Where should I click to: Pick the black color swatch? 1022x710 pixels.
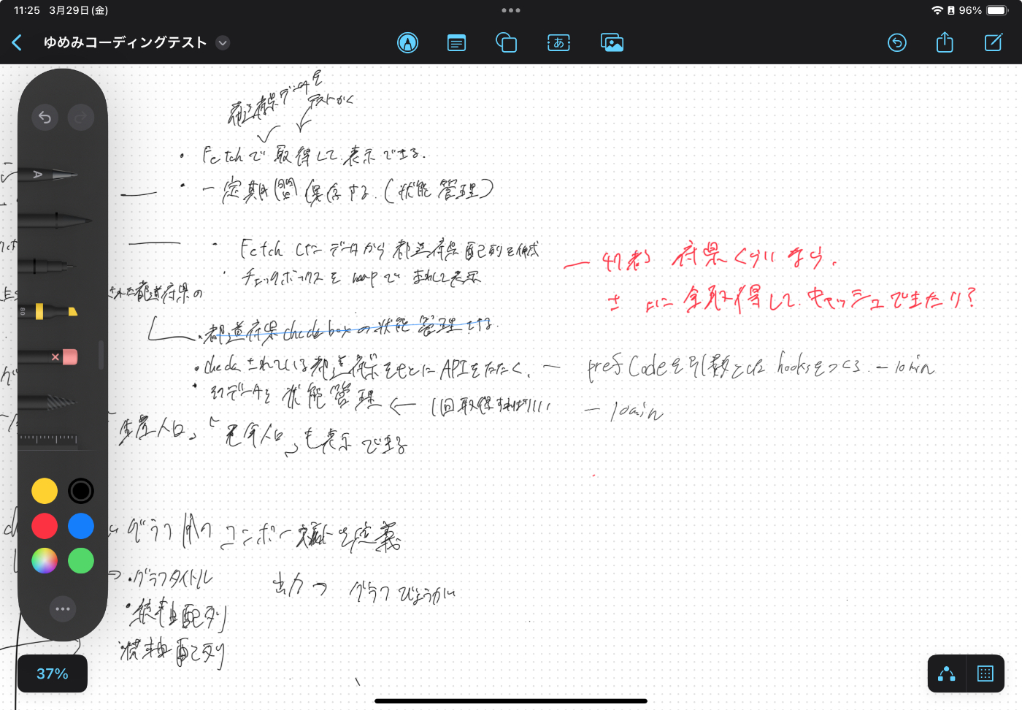coord(81,491)
